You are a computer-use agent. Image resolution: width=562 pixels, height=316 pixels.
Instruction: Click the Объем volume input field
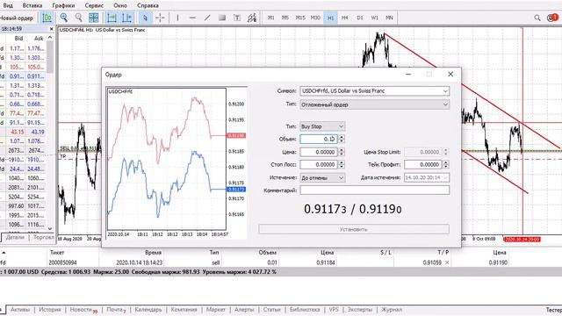pyautogui.click(x=319, y=139)
